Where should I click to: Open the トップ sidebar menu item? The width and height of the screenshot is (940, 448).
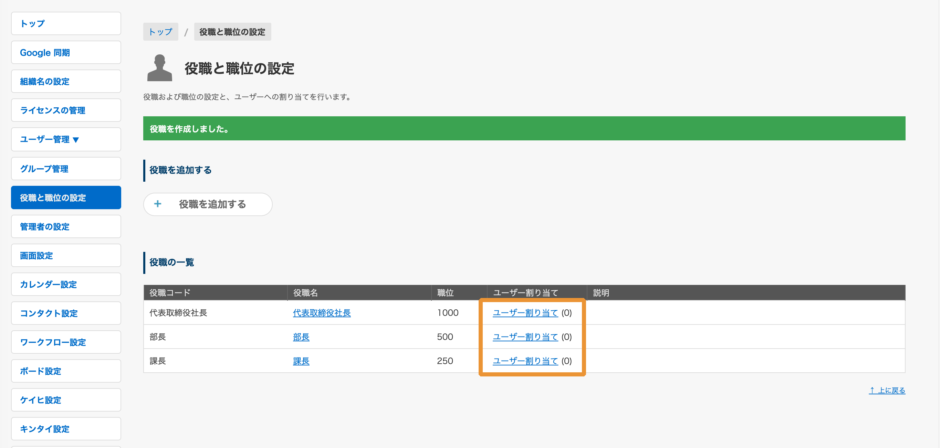66,23
